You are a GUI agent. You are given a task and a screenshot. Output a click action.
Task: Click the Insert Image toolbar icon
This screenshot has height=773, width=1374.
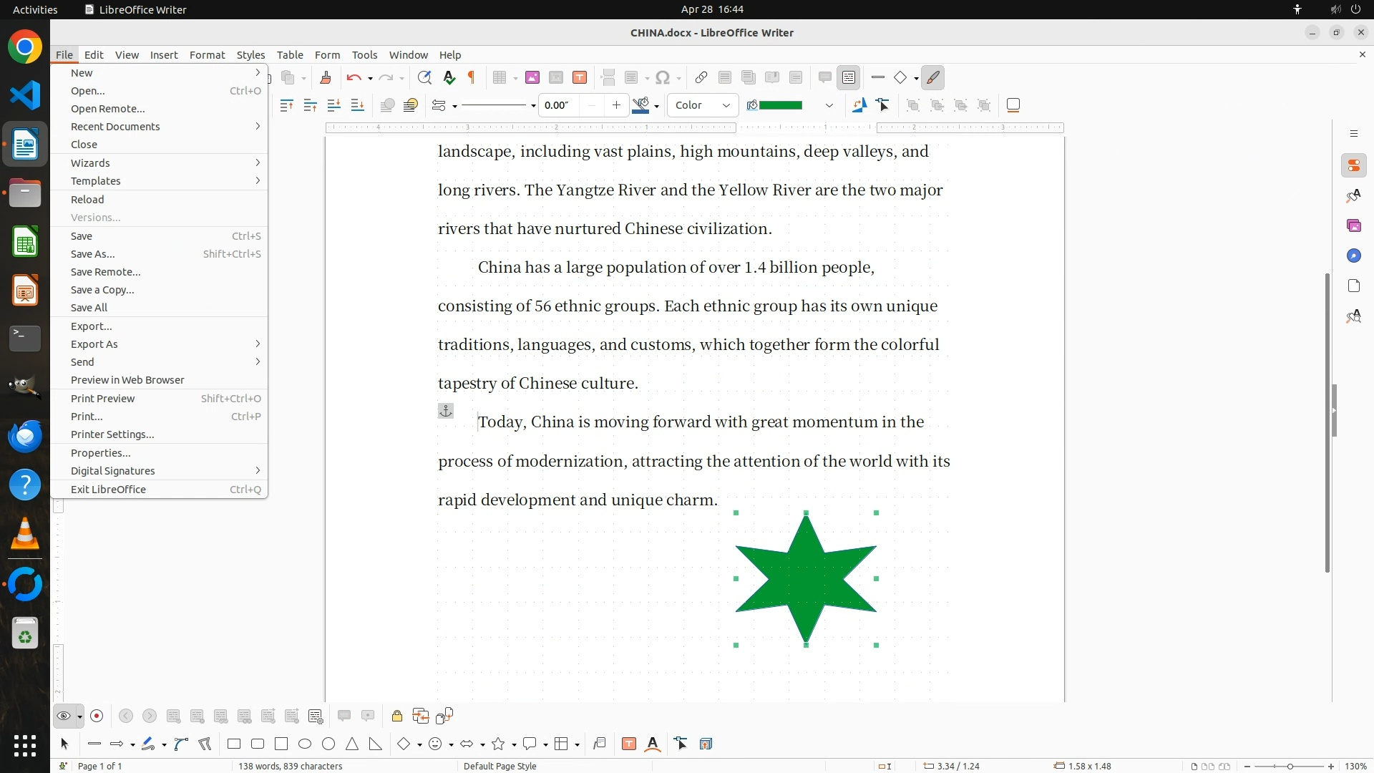[532, 78]
